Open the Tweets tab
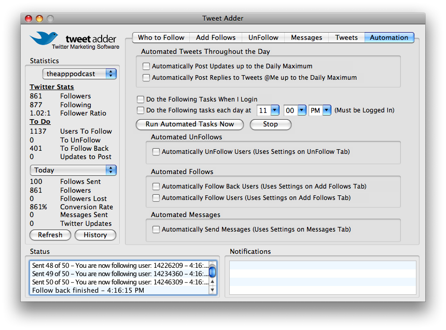446x330 pixels. click(x=346, y=37)
